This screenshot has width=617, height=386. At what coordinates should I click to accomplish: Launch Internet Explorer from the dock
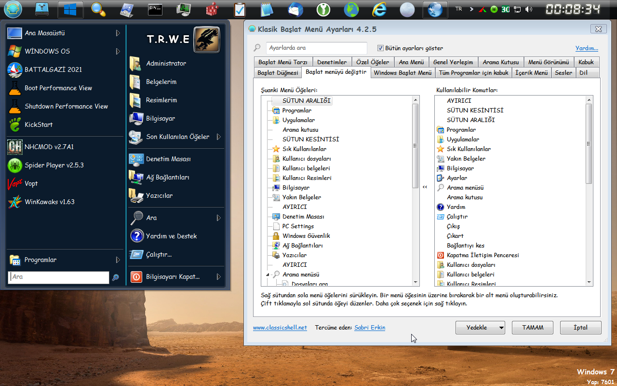379,9
